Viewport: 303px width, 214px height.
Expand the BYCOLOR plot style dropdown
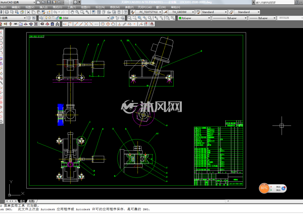pyautogui.click(x=302, y=18)
